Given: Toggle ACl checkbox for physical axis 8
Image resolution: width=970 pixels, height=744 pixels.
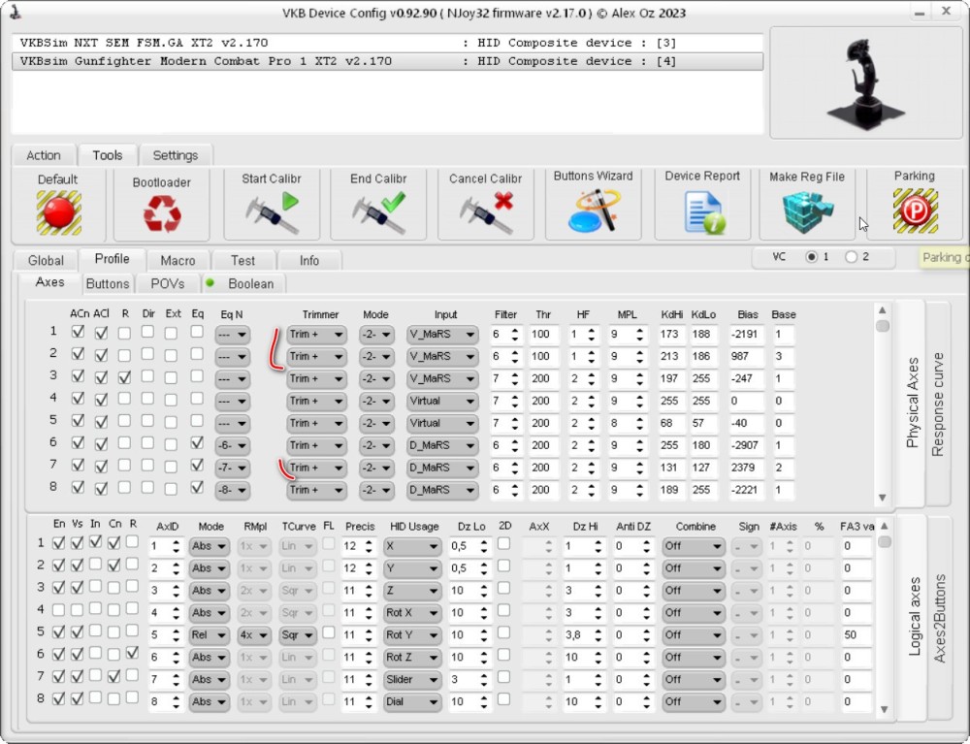Looking at the screenshot, I should (102, 488).
